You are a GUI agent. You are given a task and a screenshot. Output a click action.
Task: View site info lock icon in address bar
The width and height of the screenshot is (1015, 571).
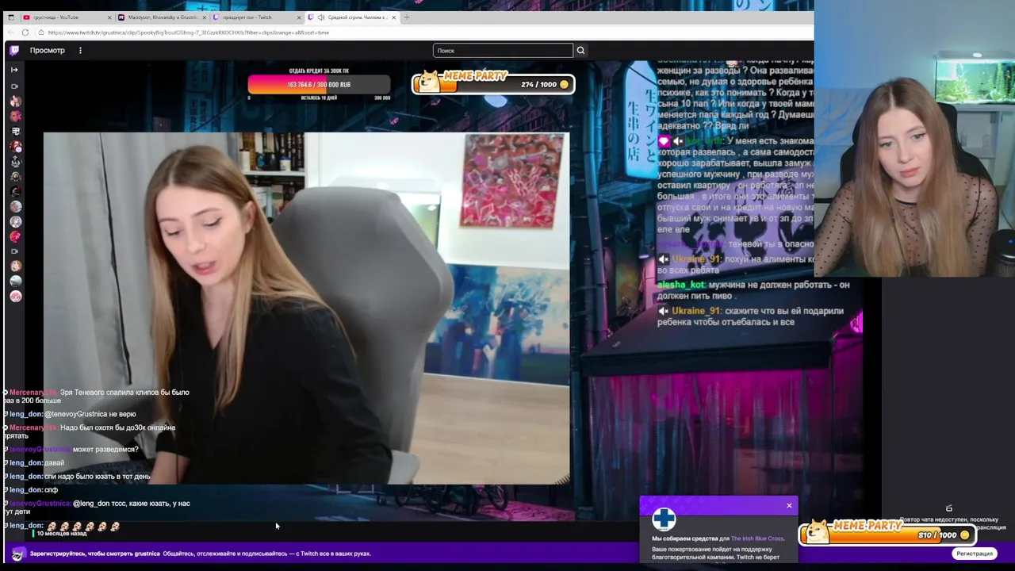(x=40, y=33)
